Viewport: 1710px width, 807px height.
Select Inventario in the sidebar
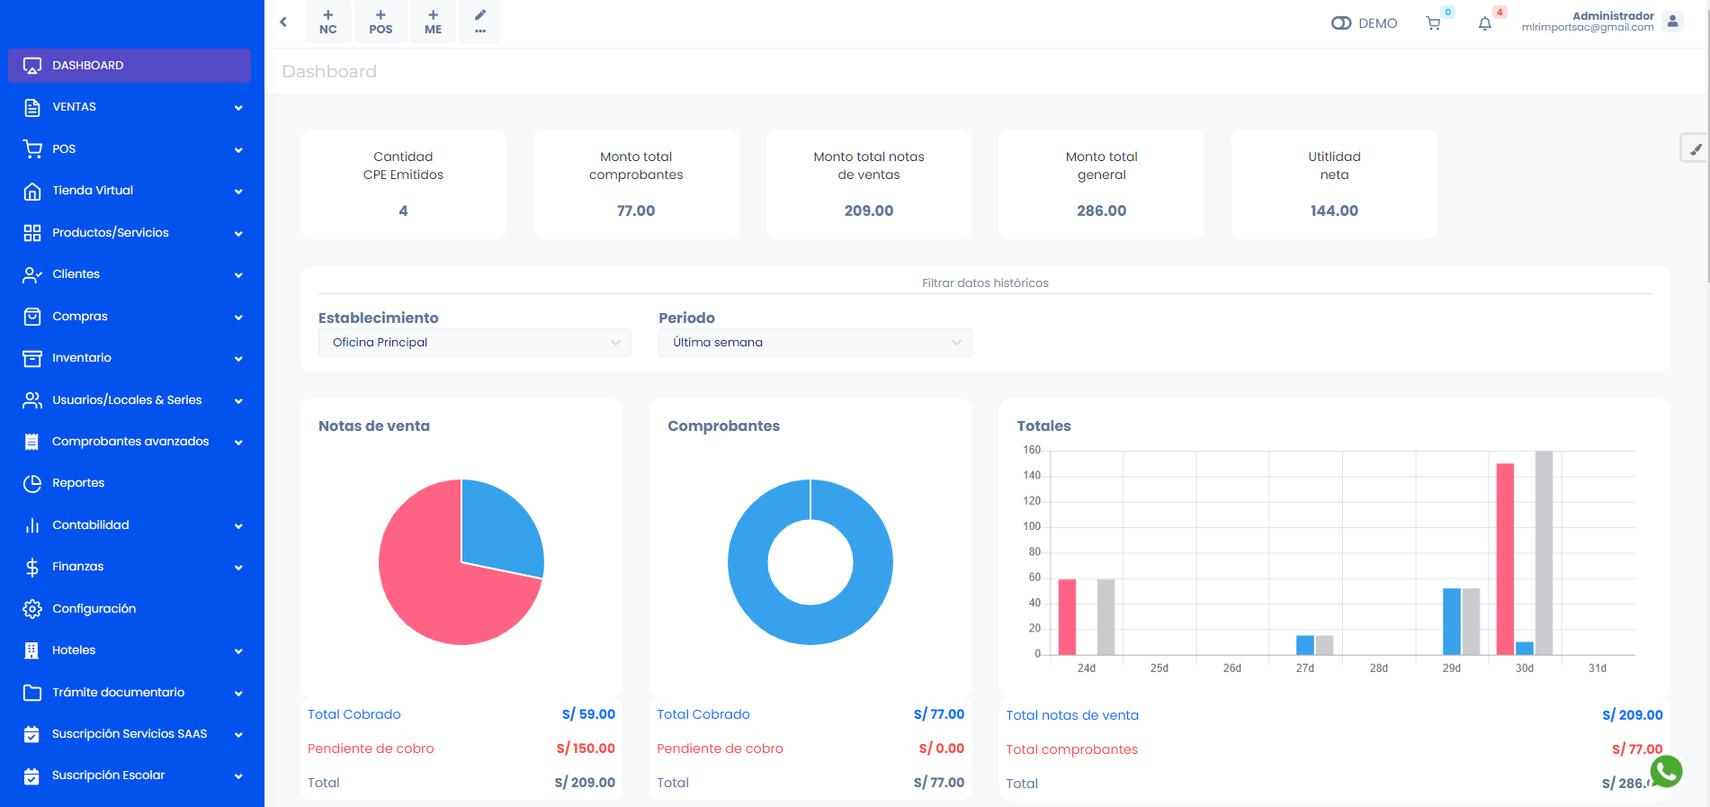tap(130, 358)
